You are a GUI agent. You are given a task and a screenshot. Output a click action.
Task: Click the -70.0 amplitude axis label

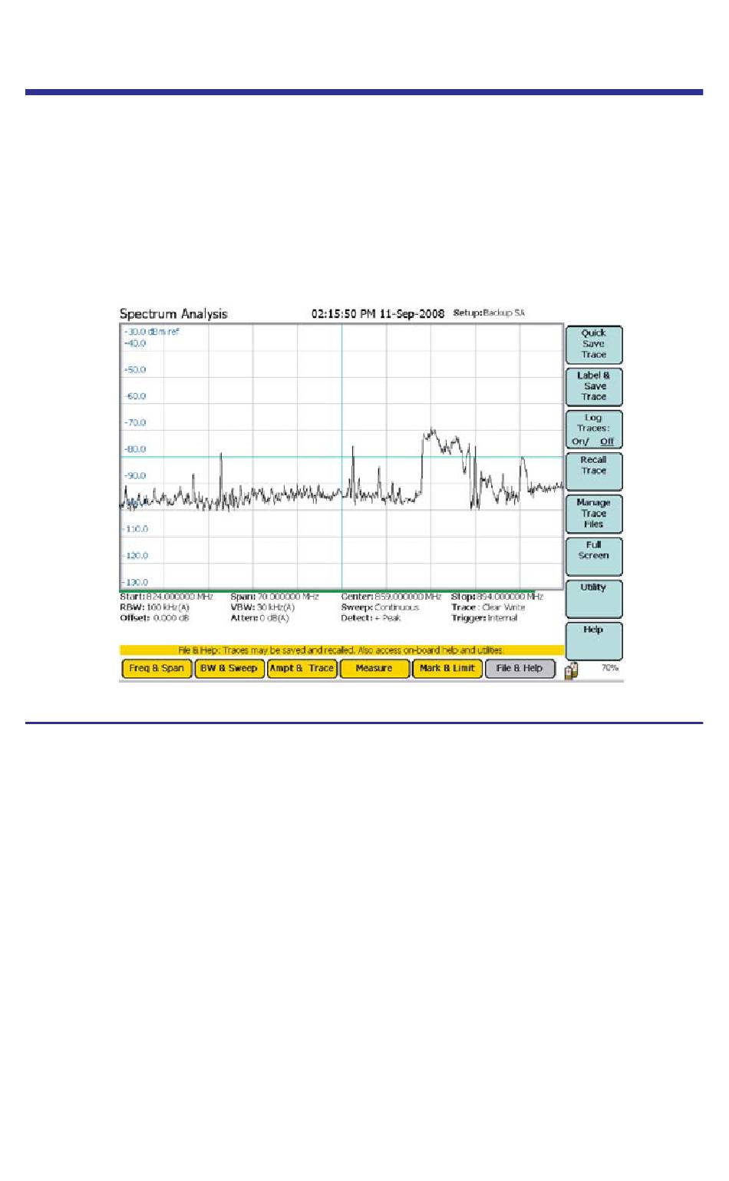tap(135, 423)
